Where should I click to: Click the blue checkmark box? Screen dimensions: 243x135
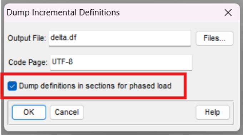click(12, 86)
